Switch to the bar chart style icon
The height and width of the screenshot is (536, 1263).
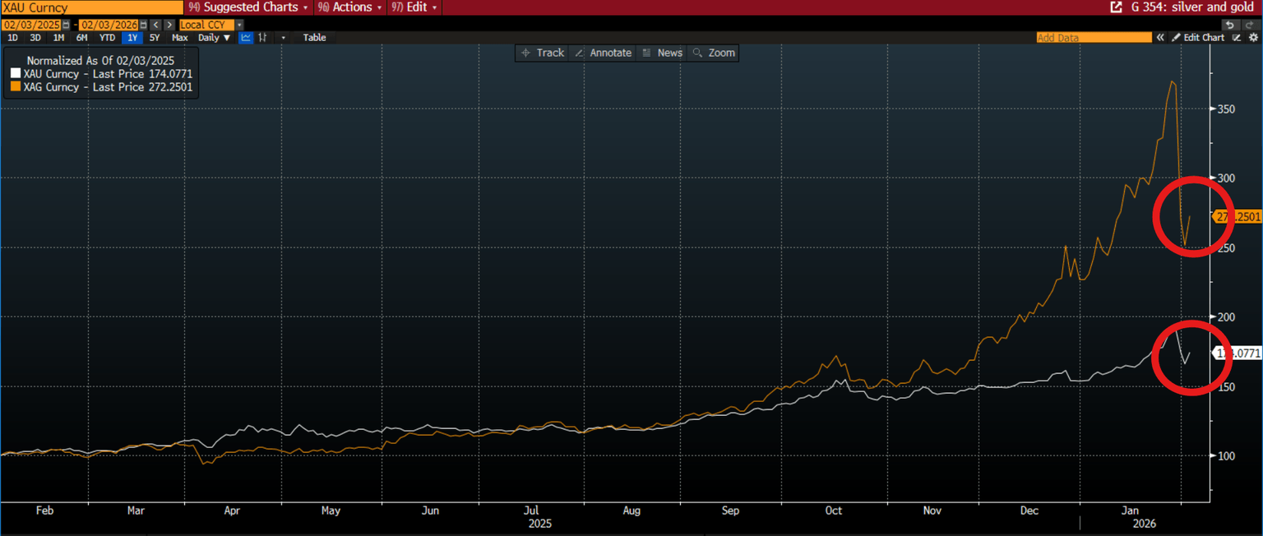262,37
